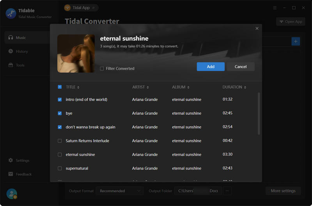Sort the list by DURATION column

[234, 87]
